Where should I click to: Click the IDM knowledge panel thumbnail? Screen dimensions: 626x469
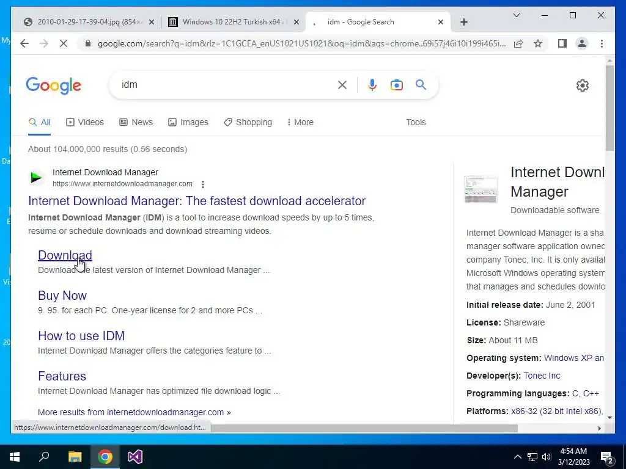coord(481,189)
